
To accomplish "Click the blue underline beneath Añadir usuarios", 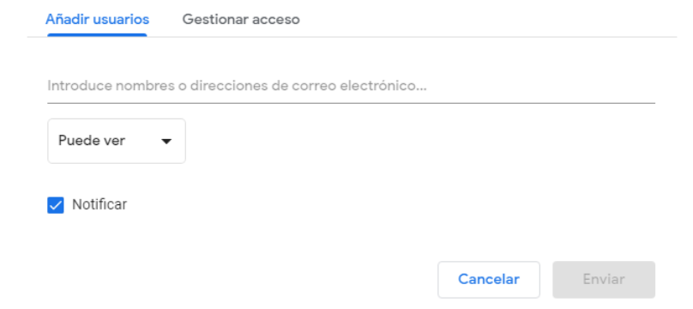I will (97, 35).
